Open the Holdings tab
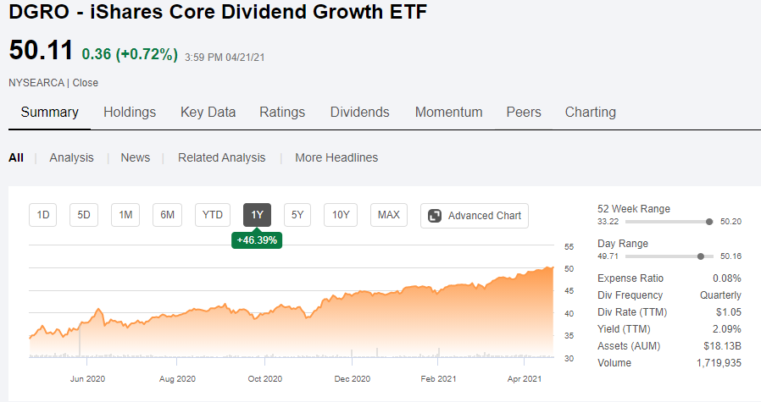The image size is (761, 402). 130,112
